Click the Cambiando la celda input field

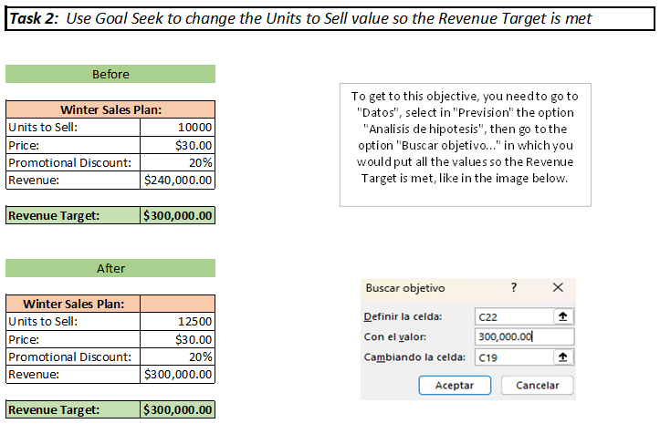524,357
